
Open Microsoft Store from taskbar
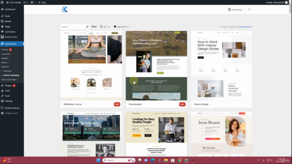(x=173, y=160)
